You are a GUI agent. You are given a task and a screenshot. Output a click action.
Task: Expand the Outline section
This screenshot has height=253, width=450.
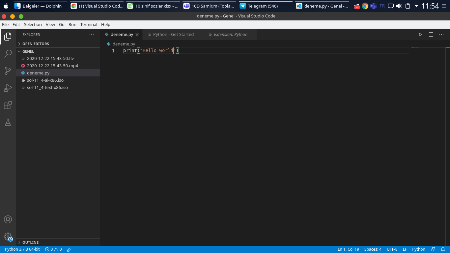coord(58,242)
